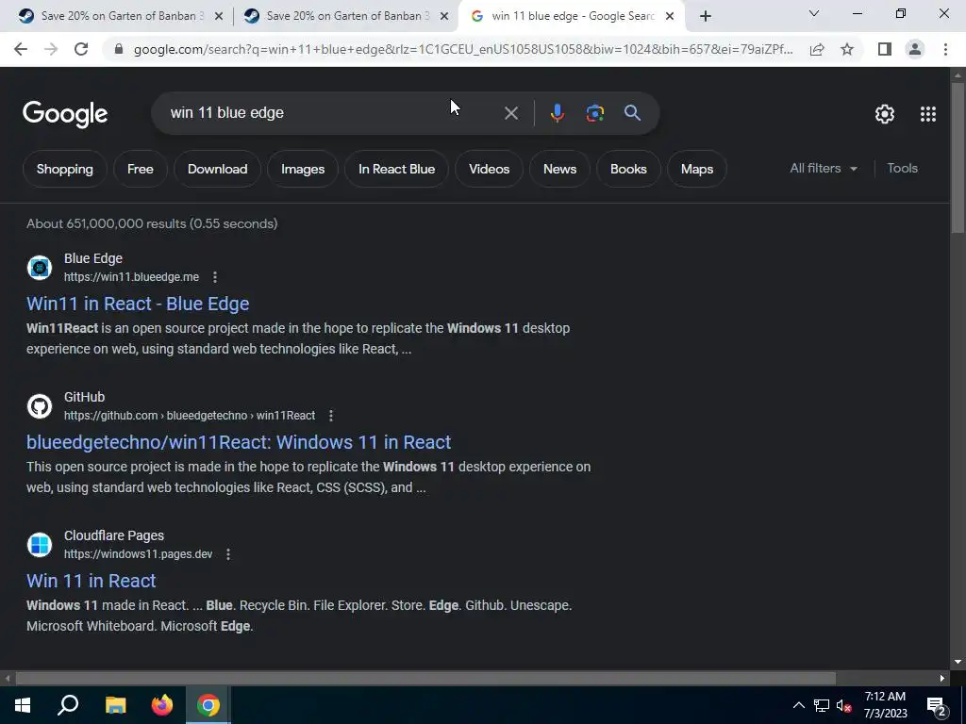The height and width of the screenshot is (724, 966).
Task: View site information via the padlock icon
Action: [x=119, y=49]
